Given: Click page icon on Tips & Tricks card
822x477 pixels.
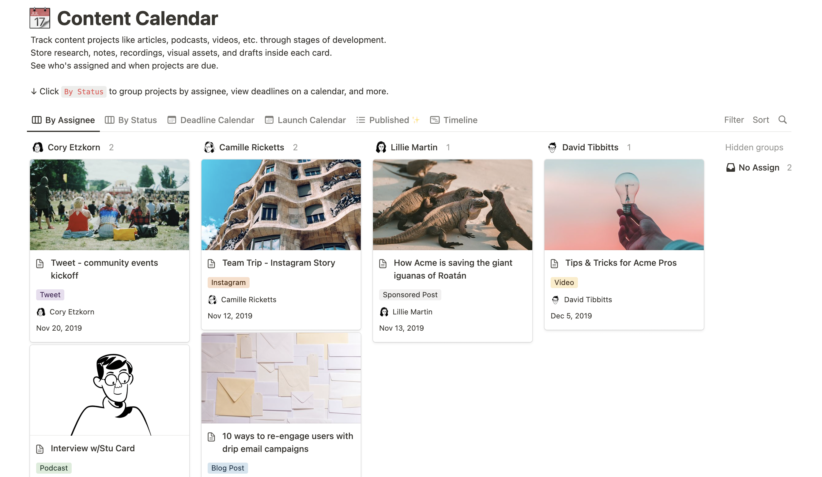Looking at the screenshot, I should 554,263.
